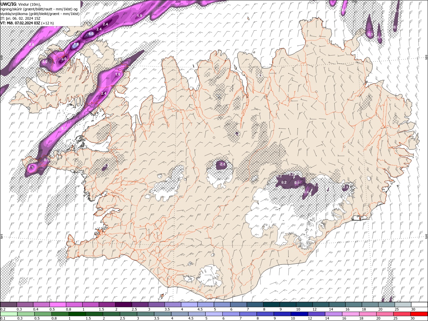Click the 'rigning/skúrir' legend description line
The height and width of the screenshot is (321, 428).
[39, 9]
